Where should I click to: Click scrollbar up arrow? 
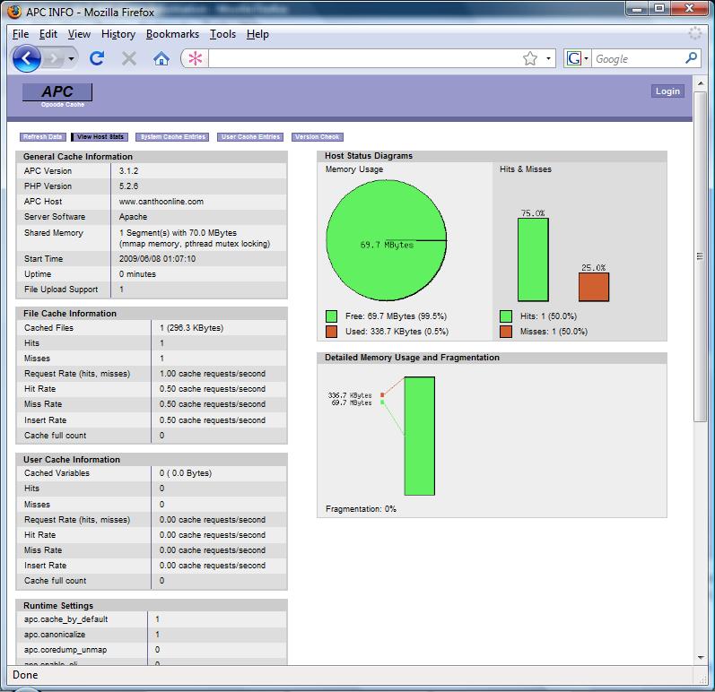(700, 83)
